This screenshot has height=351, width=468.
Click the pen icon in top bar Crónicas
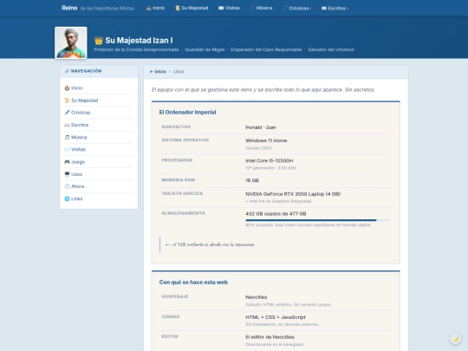(285, 9)
